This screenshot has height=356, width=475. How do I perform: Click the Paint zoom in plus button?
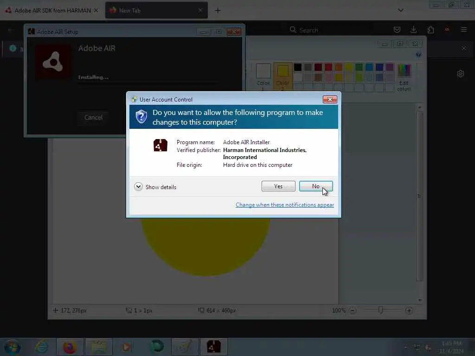409,310
